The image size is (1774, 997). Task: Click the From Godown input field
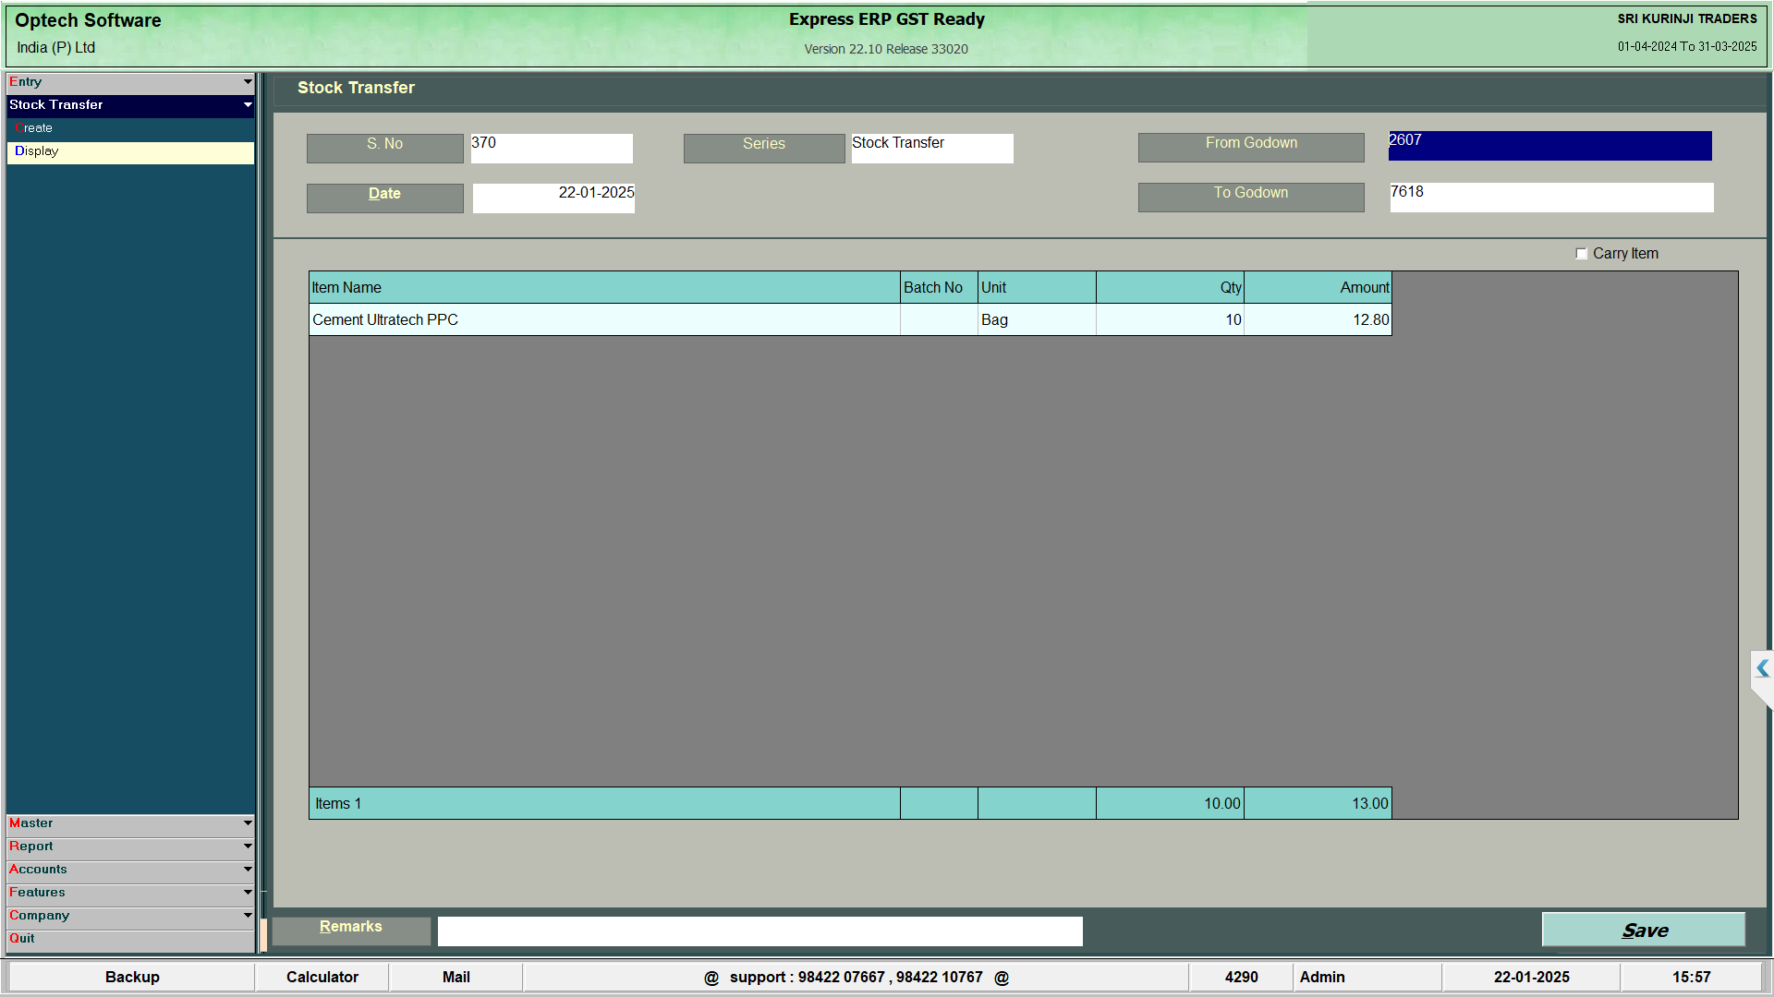coord(1549,146)
